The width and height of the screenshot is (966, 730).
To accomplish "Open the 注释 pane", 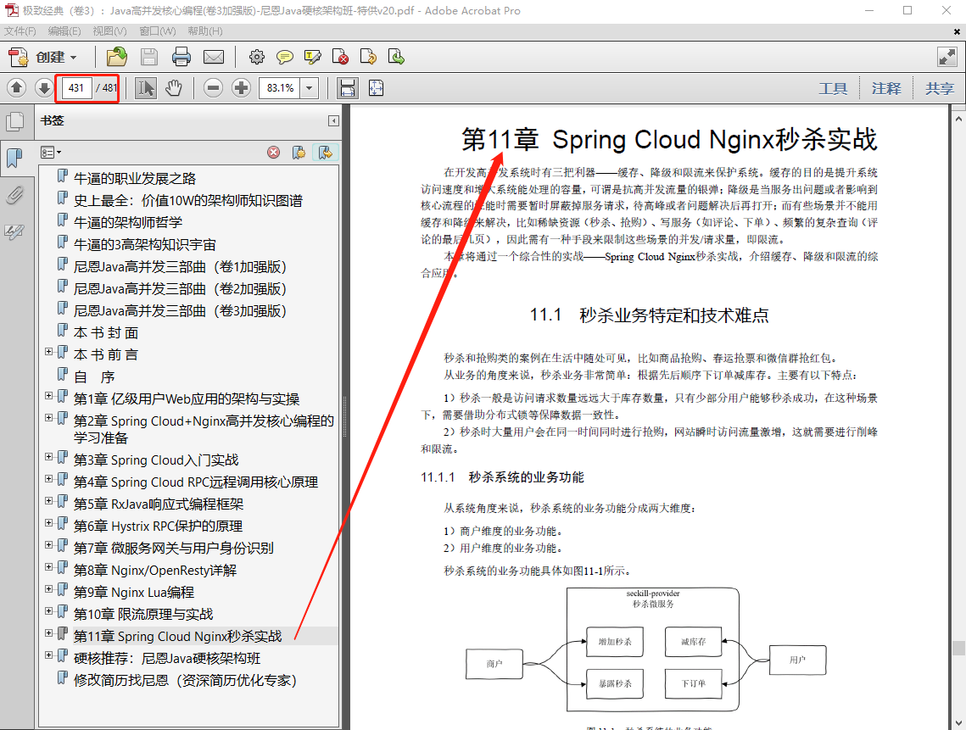I will [886, 89].
